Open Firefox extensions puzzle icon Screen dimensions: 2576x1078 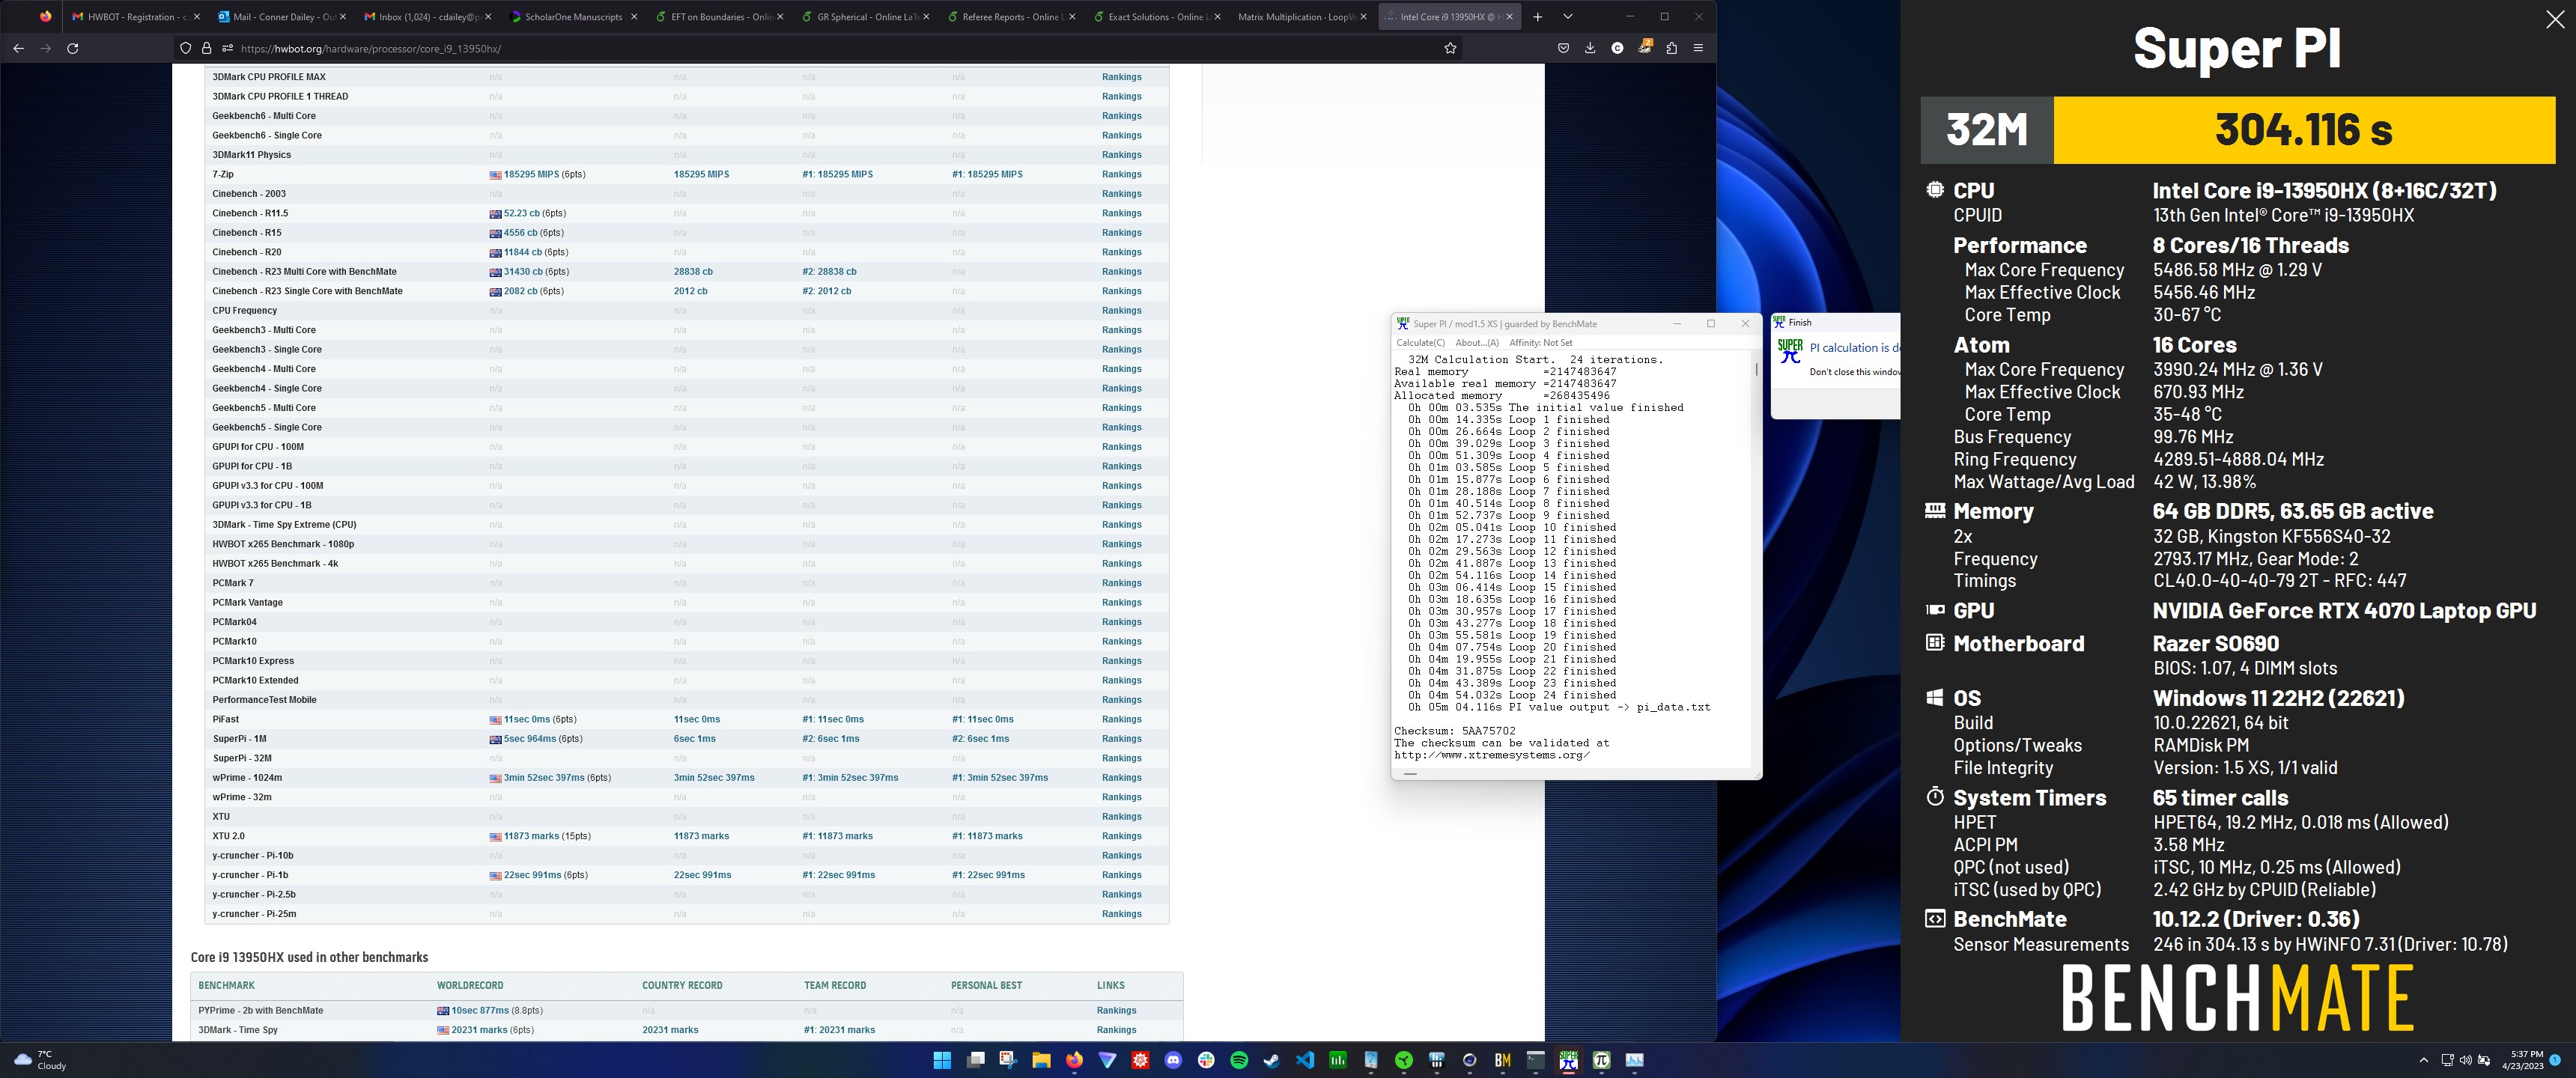(1671, 48)
